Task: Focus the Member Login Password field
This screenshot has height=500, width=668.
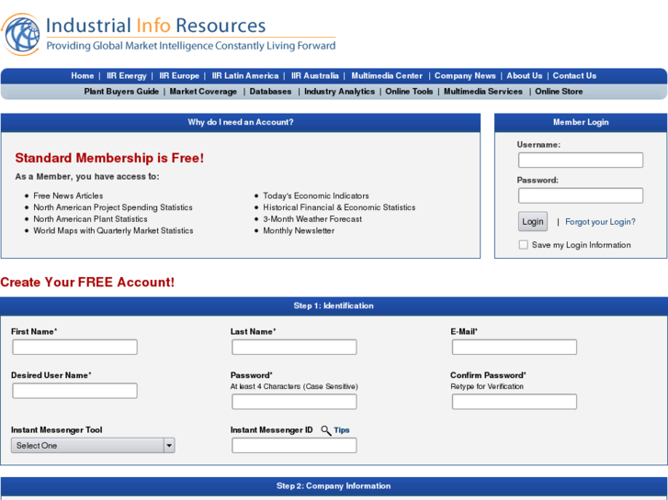Action: point(581,195)
